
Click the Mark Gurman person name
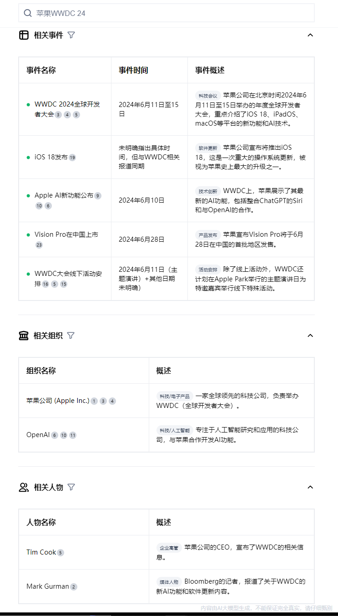tap(48, 586)
